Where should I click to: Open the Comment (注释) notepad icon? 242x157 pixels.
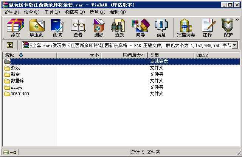[x=207, y=28]
